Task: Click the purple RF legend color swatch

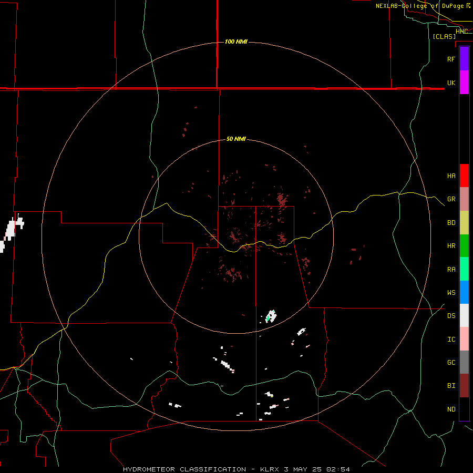Action: click(464, 58)
